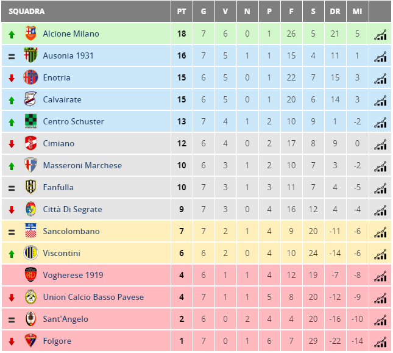Open the Masseroni Marchese team link

coord(82,165)
